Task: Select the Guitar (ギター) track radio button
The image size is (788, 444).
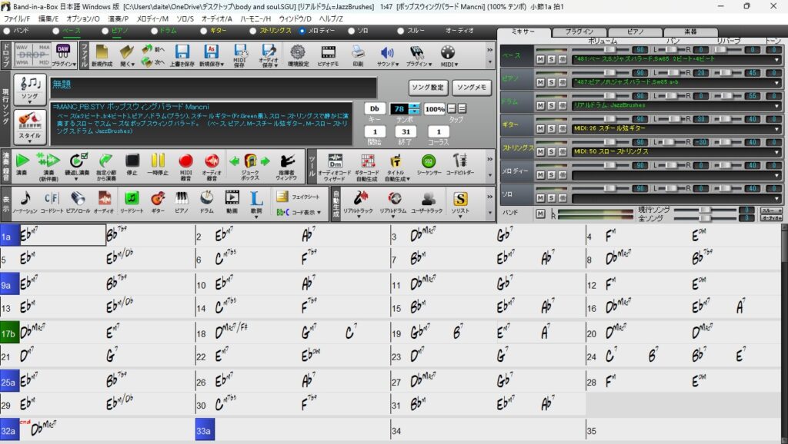Action: 203,31
